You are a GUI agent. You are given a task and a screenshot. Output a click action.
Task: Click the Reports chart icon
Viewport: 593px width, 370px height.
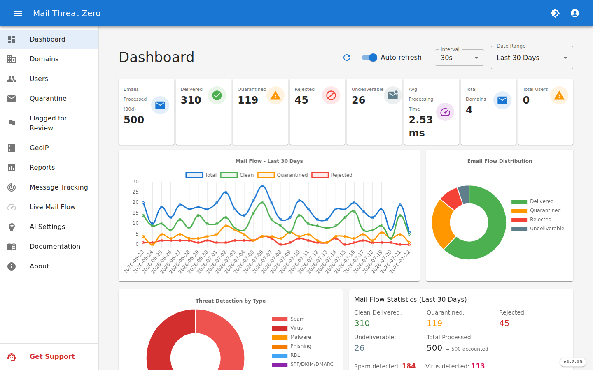pyautogui.click(x=12, y=168)
